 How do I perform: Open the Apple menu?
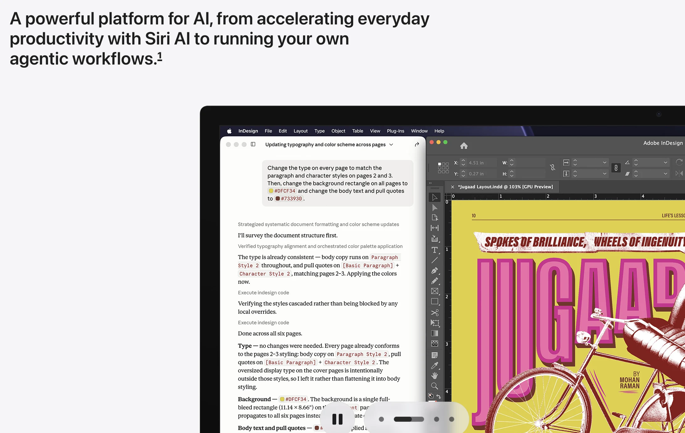pos(229,131)
